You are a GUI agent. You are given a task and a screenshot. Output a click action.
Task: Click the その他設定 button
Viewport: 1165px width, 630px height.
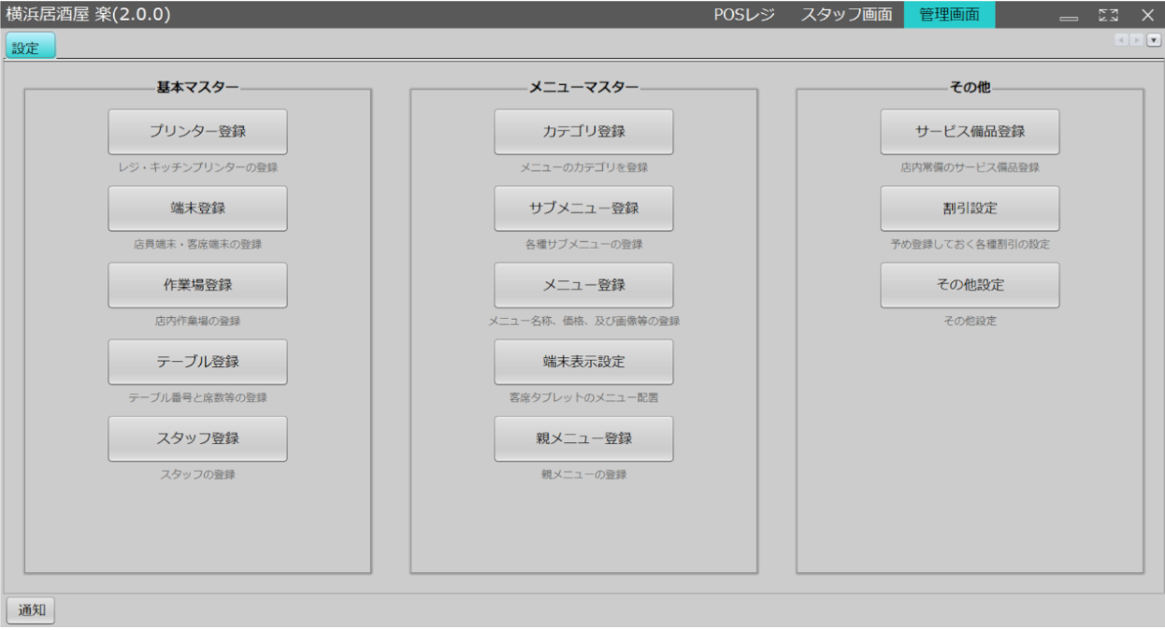pos(970,285)
